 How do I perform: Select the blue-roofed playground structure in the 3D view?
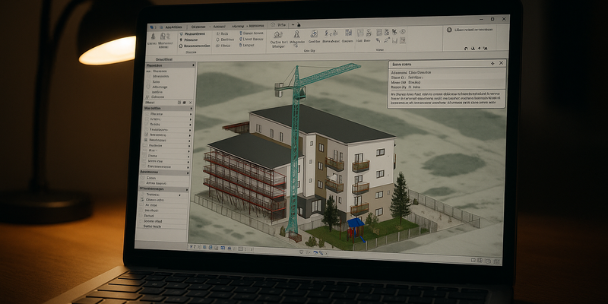(x=356, y=230)
